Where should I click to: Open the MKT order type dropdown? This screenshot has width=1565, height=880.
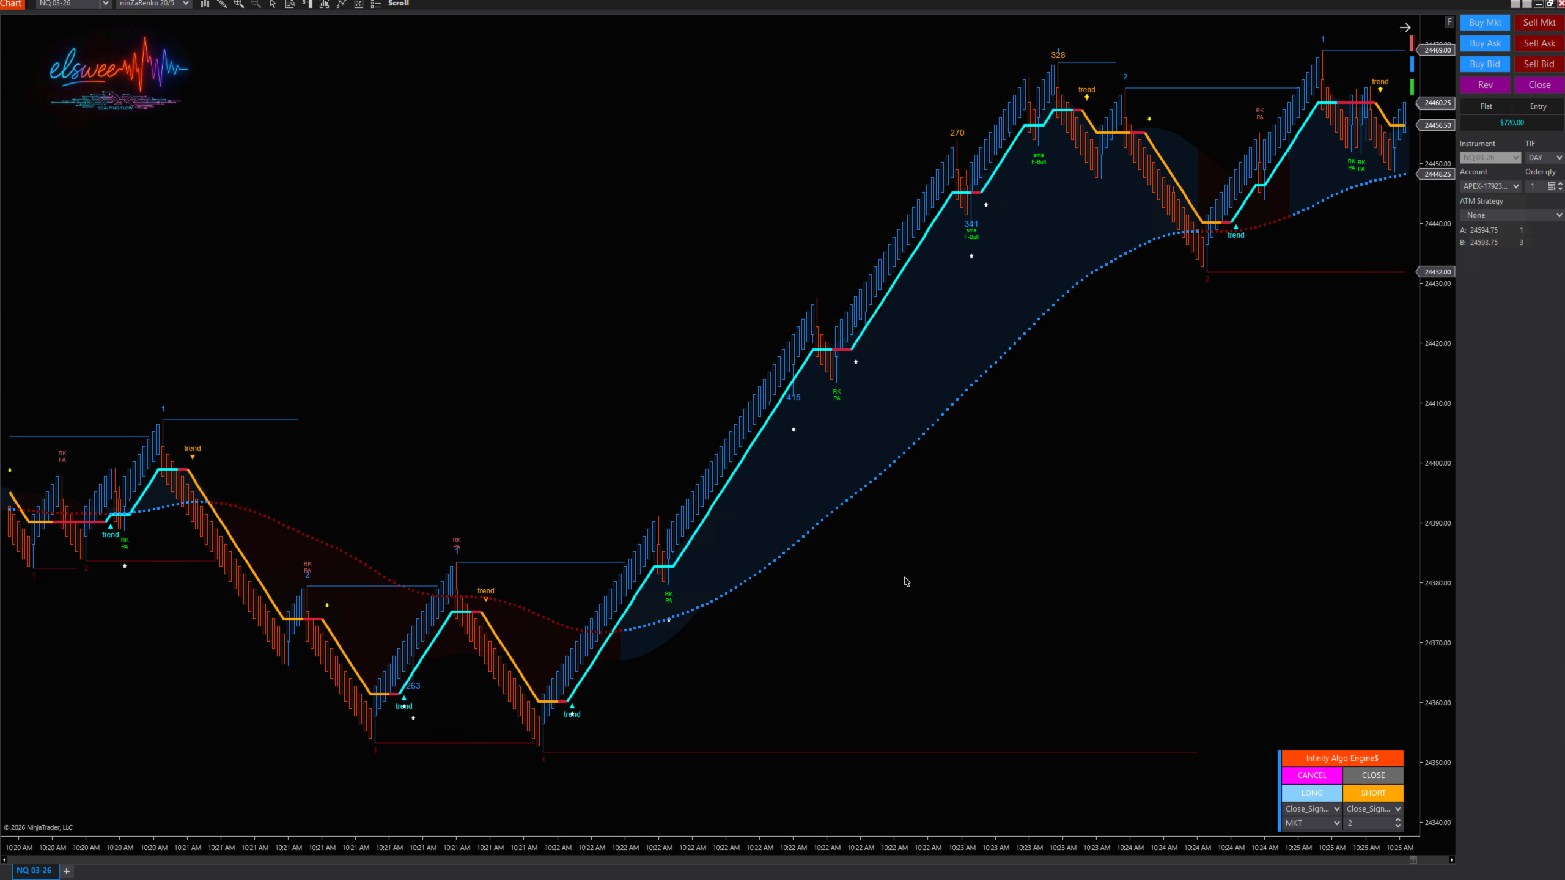click(1311, 823)
